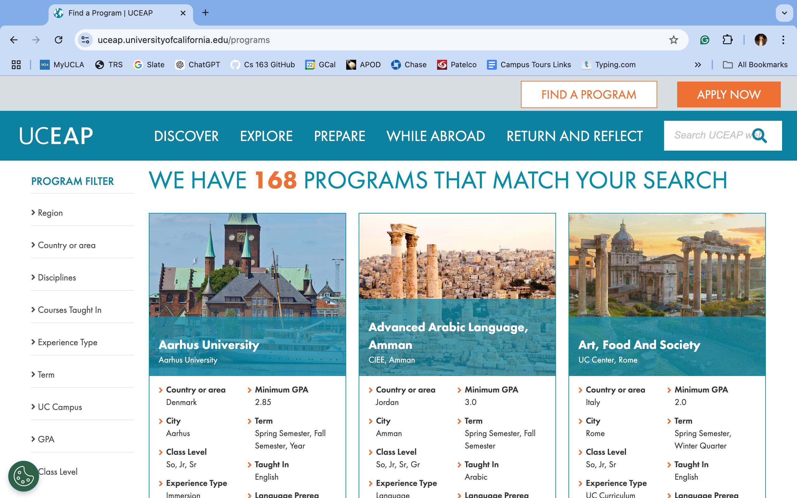Open the site information icon in address bar
Screen dimensions: 797x498
click(x=85, y=40)
